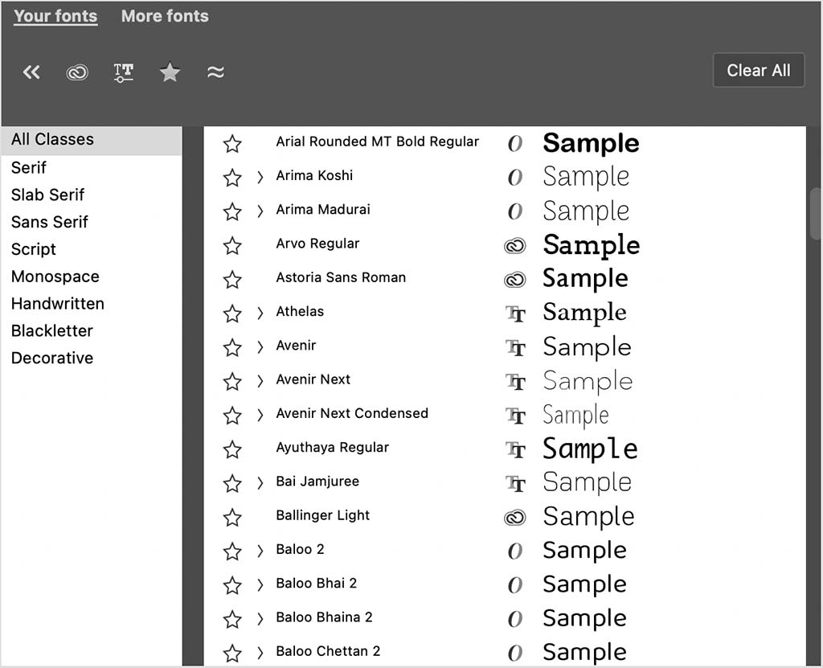Expand Bai Jamjuree font family
Screen dimensions: 823x668
260,483
